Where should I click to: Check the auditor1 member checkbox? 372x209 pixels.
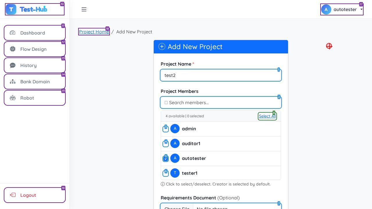click(166, 144)
